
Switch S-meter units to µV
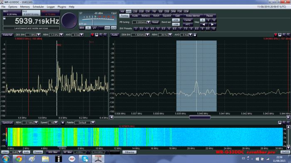(94, 28)
